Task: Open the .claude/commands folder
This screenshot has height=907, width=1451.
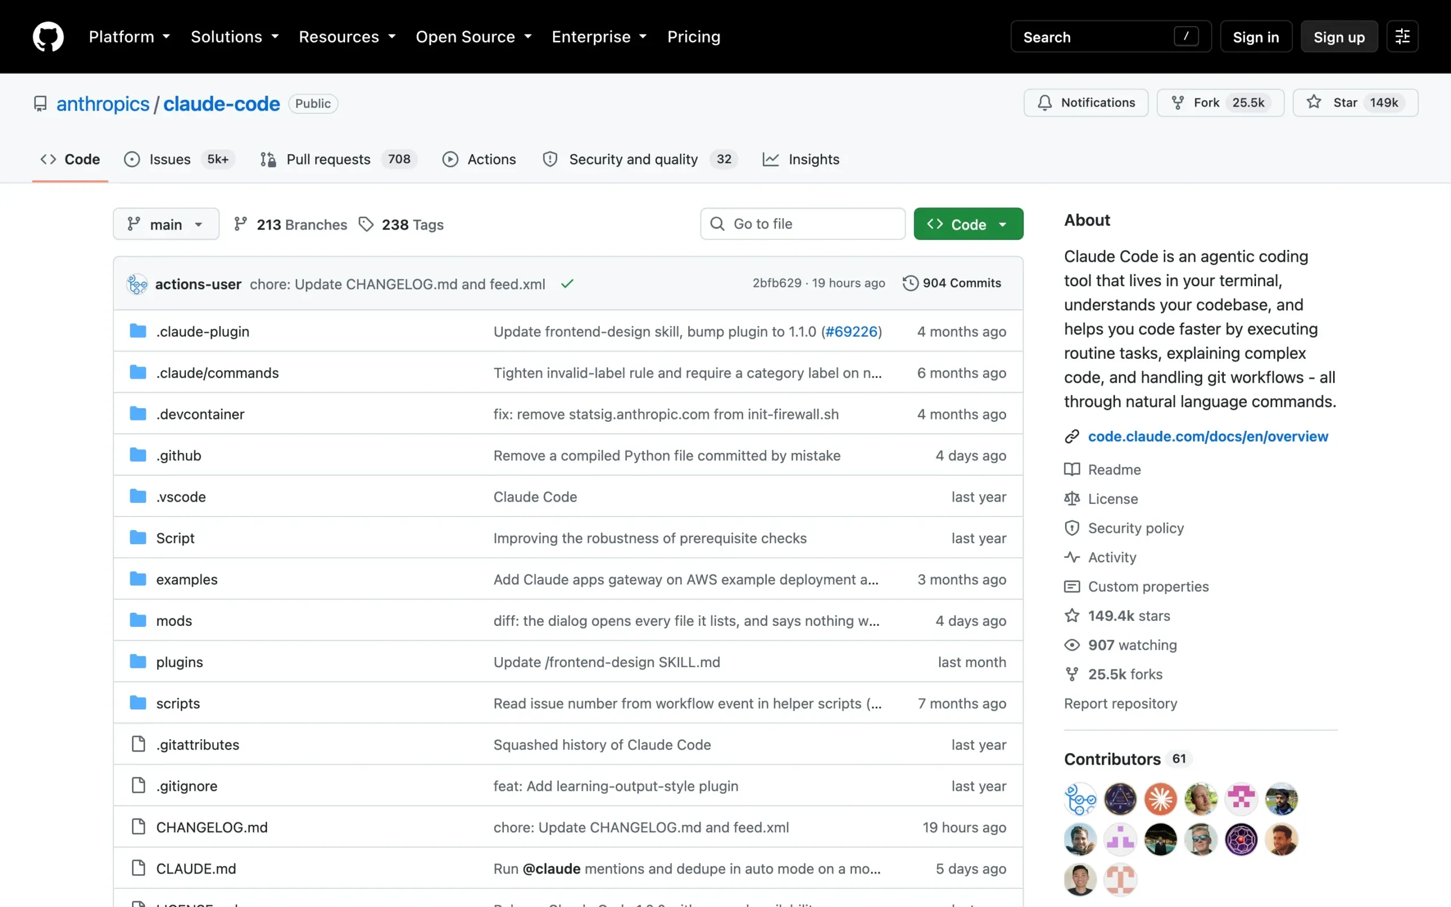Action: point(218,373)
